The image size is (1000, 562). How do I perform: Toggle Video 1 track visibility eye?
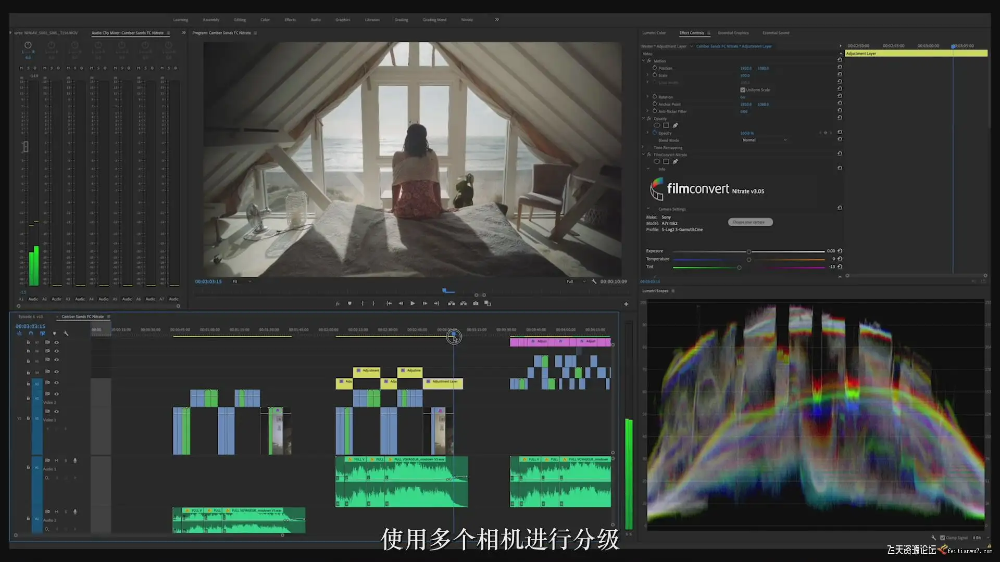[x=57, y=412]
